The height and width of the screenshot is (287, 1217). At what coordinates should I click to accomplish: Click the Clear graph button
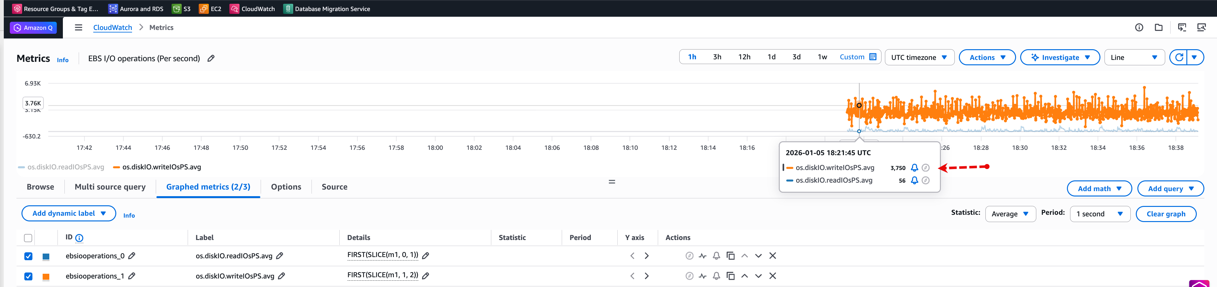click(x=1166, y=214)
